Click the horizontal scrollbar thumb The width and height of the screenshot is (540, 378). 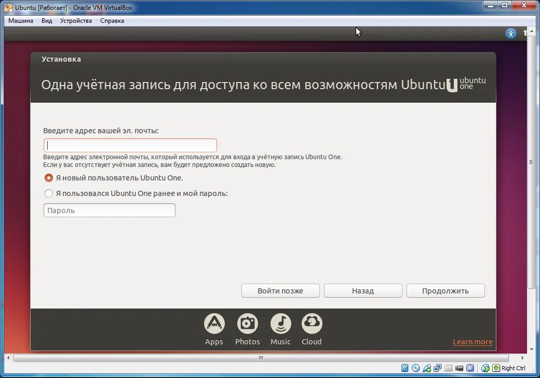pyautogui.click(x=261, y=358)
